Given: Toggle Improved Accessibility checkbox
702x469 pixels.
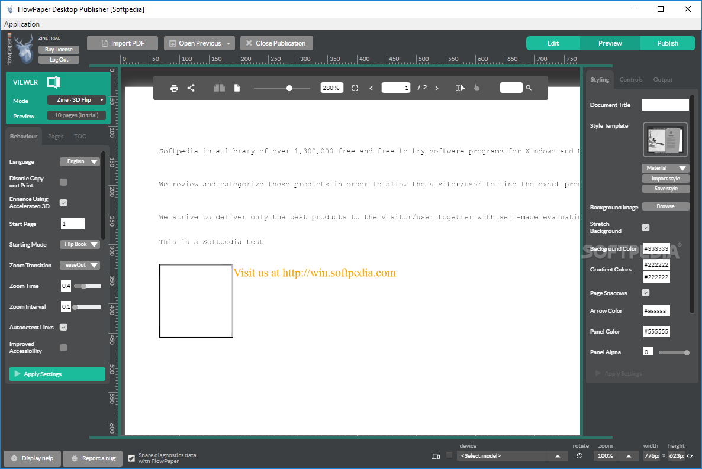Looking at the screenshot, I should (63, 348).
